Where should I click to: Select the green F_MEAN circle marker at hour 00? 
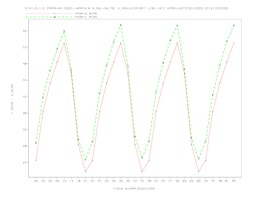point(36,143)
